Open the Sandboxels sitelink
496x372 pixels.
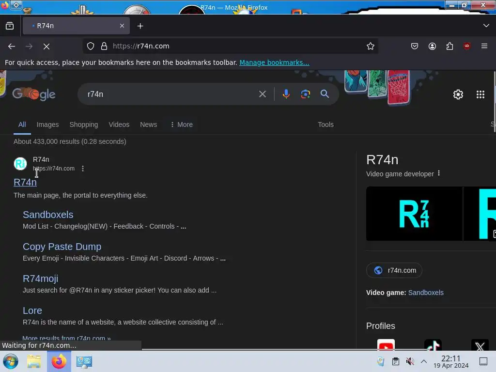pos(48,215)
